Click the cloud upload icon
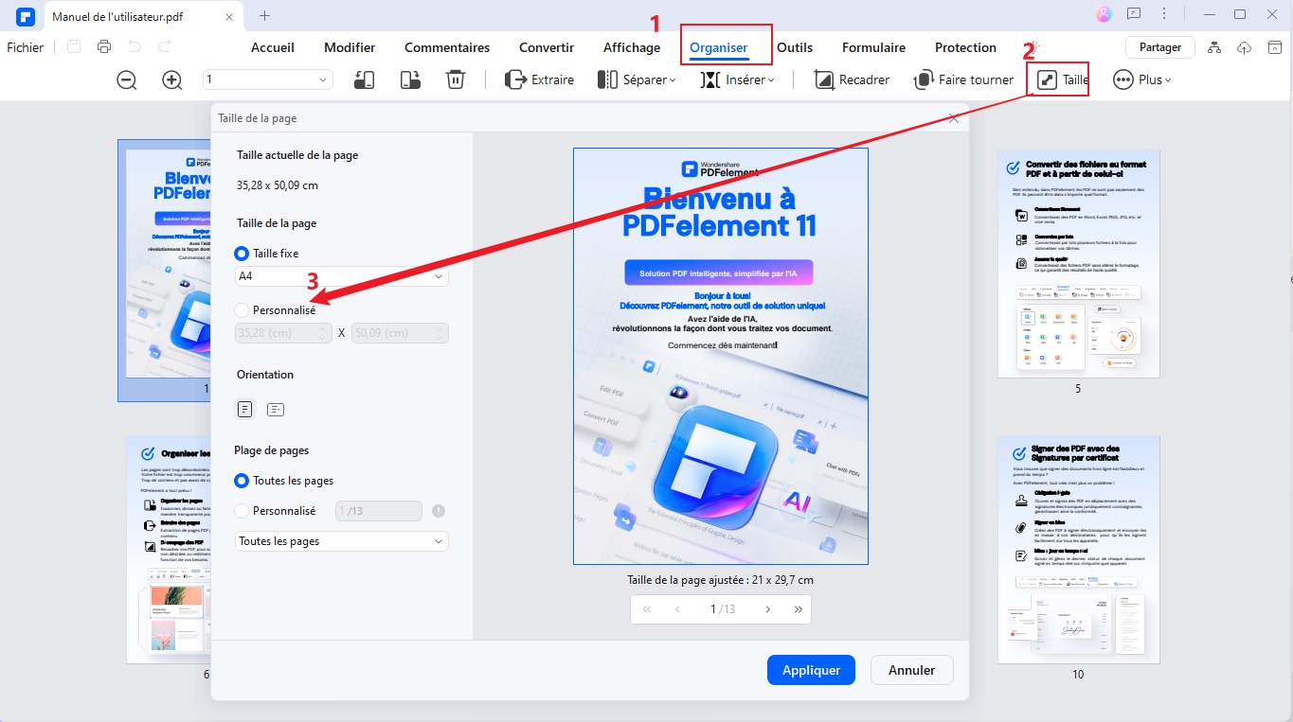Screen dimensions: 1293x722 coord(1245,47)
